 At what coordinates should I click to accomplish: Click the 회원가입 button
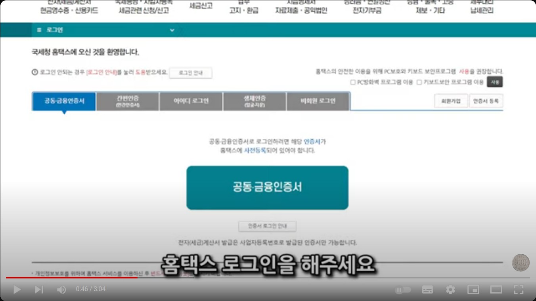point(451,101)
